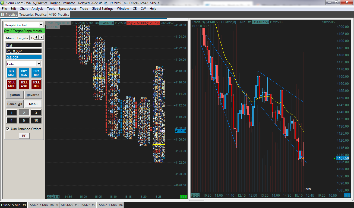The width and height of the screenshot is (354, 208).
Task: Click the Qty: 2 Target/Stops Match status
Action: click(x=24, y=31)
